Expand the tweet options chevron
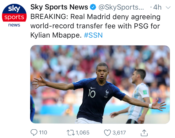 click(x=168, y=8)
